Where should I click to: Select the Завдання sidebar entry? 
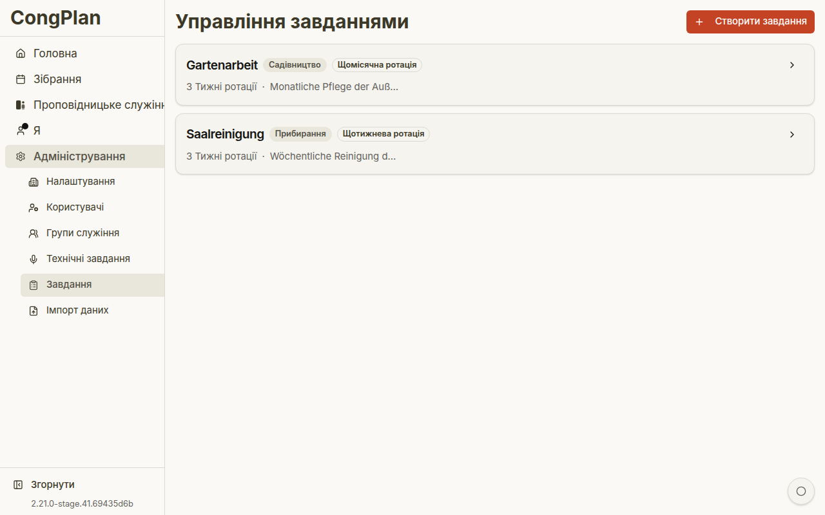pyautogui.click(x=93, y=285)
